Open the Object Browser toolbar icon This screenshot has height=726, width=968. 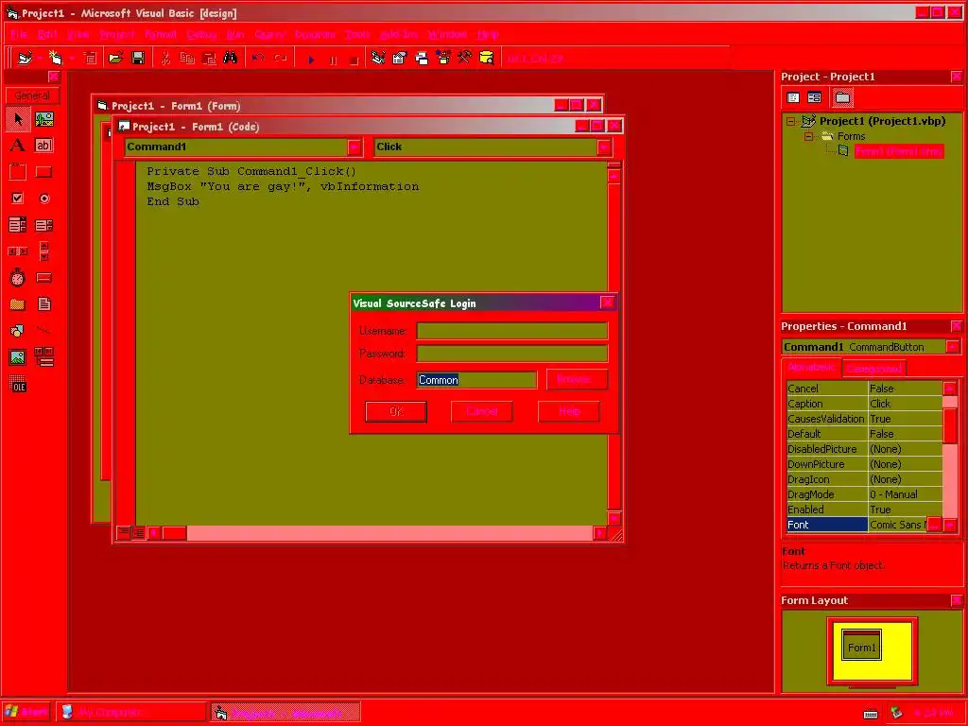443,58
